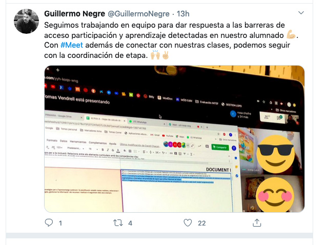327x245 pixels.
Task: Click the blushing smiley emoji in photo
Action: [275, 196]
